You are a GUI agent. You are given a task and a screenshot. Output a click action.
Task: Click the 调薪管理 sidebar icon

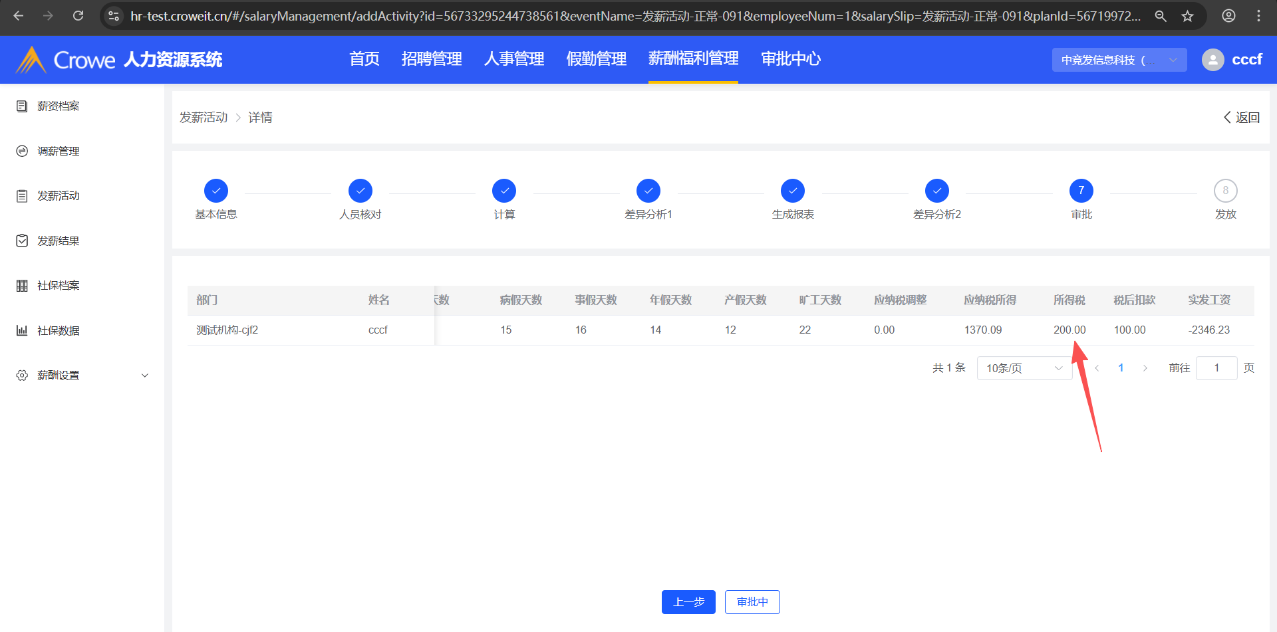[22, 152]
